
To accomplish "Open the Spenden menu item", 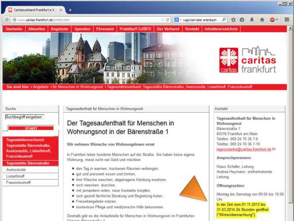I will [82, 29].
